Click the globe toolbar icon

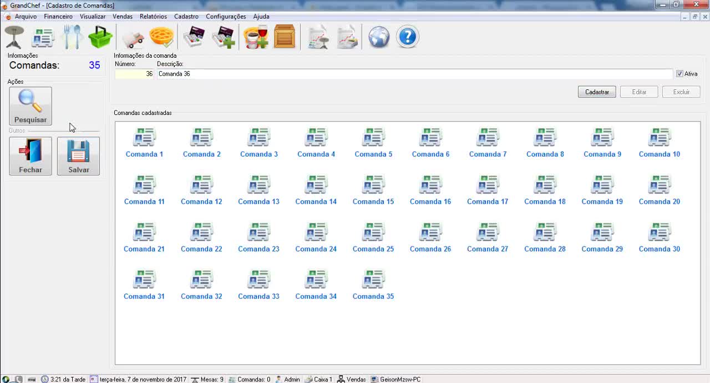pos(379,37)
